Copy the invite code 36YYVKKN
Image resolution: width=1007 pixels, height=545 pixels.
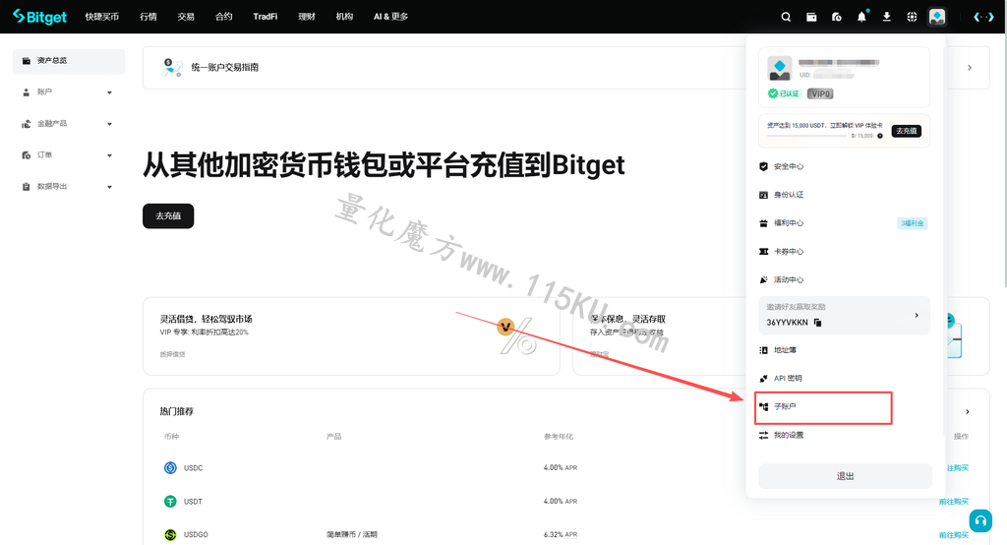pos(817,322)
